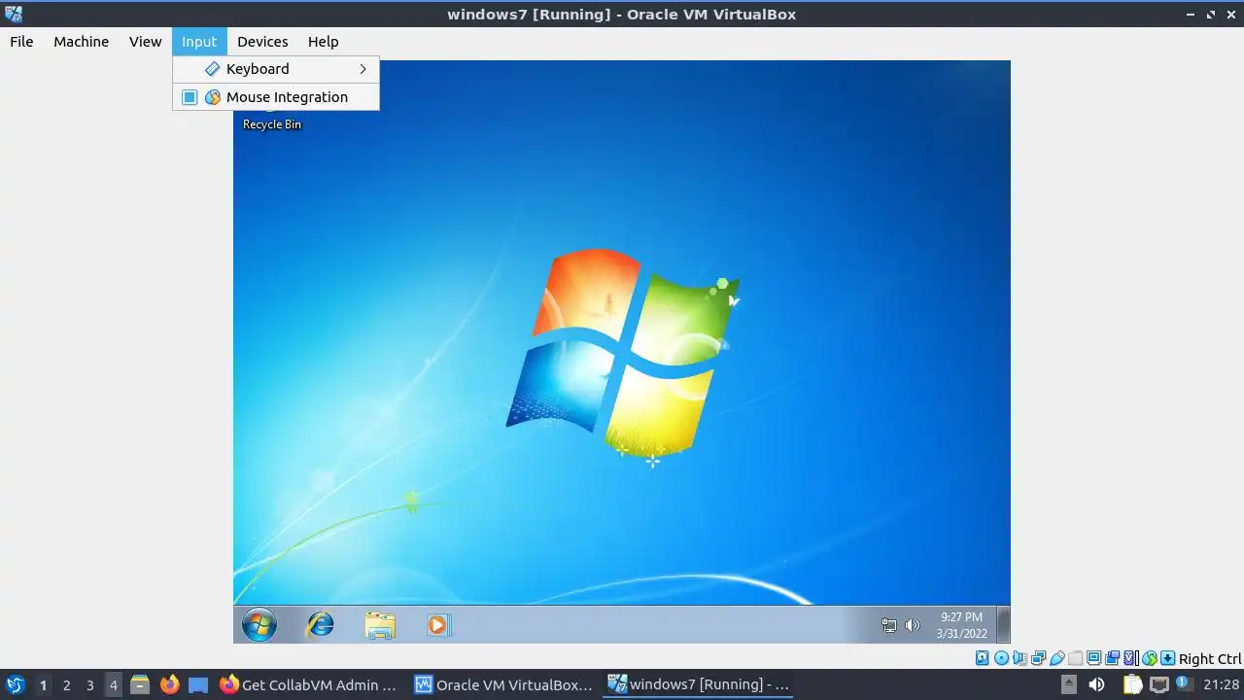Click the guest volume speaker icon
1244x700 pixels.
point(912,625)
